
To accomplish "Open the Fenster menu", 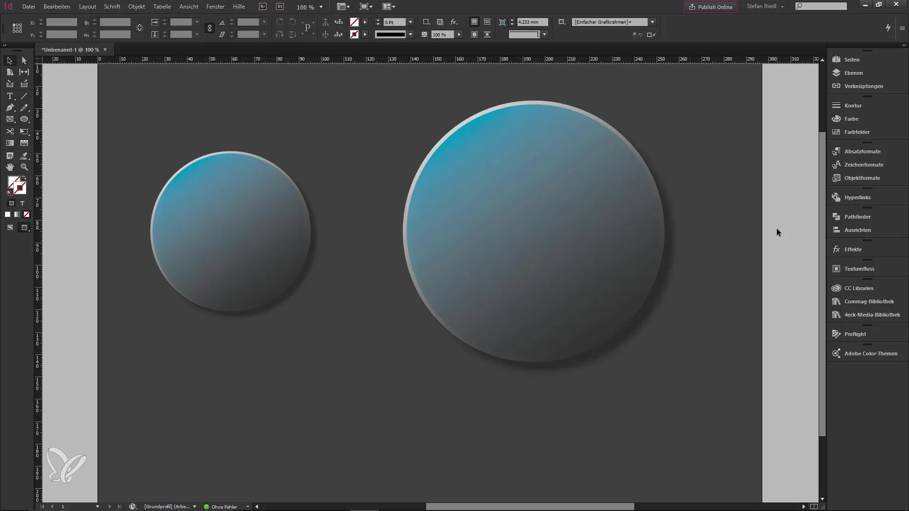I will (215, 7).
